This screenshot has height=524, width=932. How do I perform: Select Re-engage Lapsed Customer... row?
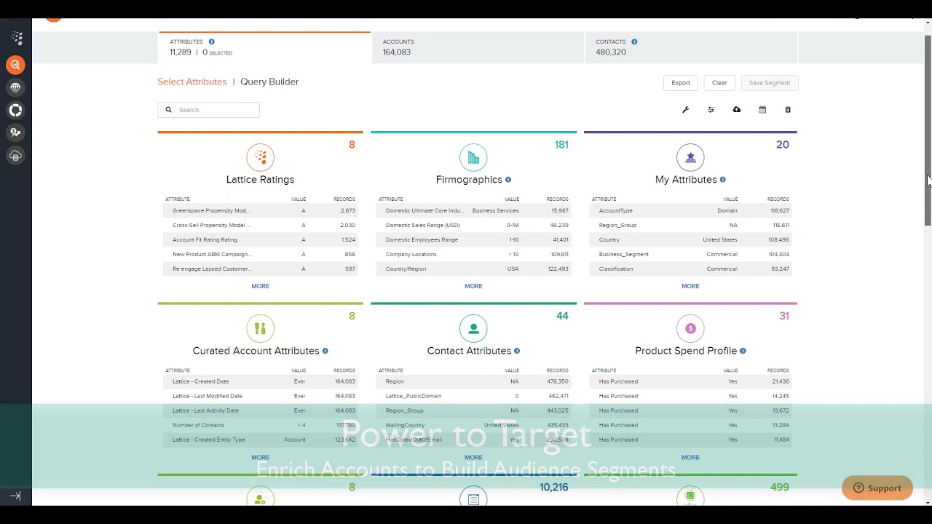click(261, 269)
